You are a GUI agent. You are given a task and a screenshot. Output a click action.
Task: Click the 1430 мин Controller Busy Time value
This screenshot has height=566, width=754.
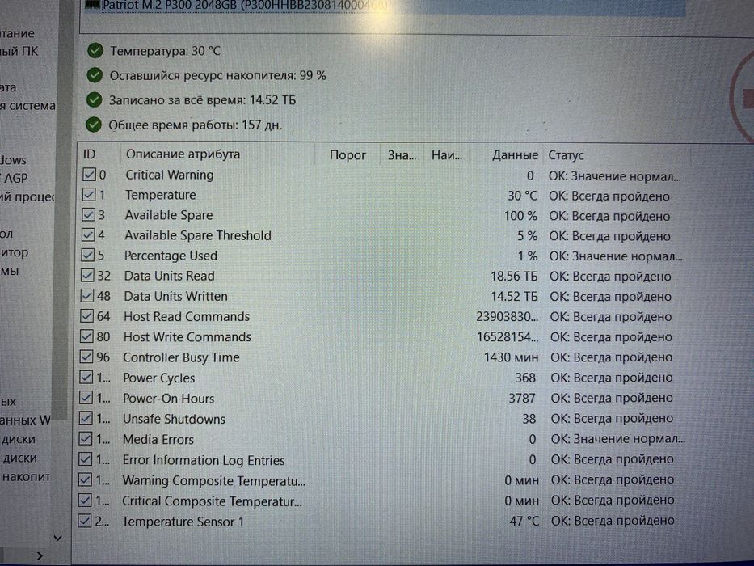click(512, 357)
